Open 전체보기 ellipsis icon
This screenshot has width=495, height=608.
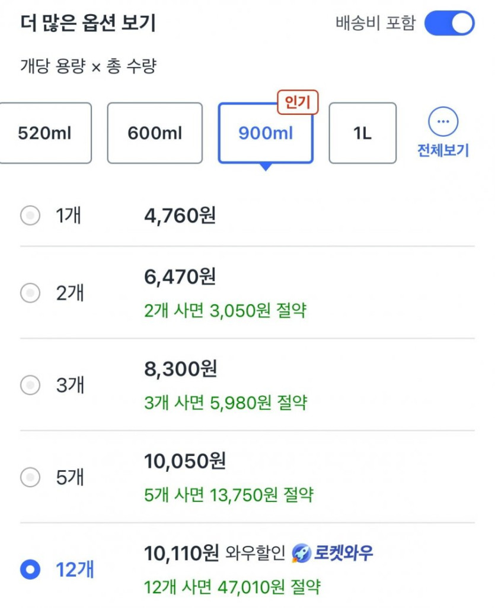443,123
